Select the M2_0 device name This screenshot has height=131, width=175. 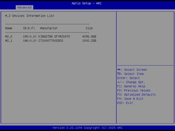9,37
